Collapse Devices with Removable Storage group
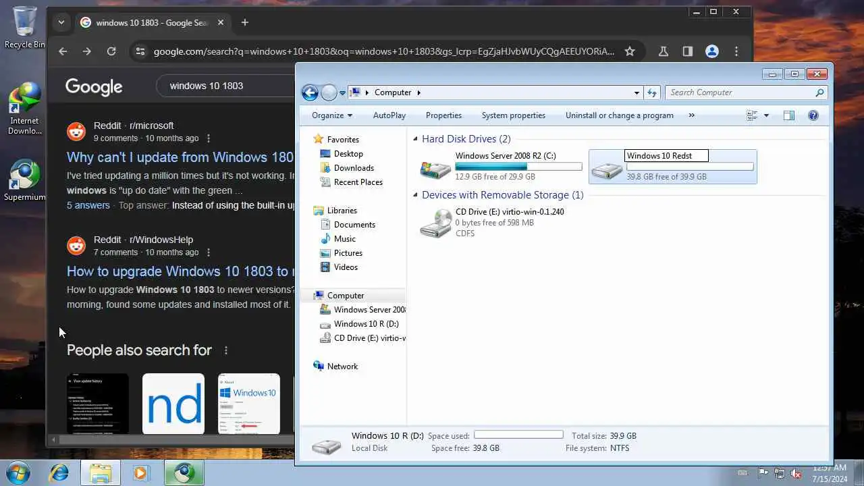Screen dimensions: 864x486 416,195
